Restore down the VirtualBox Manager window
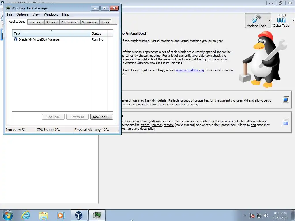This screenshot has width=295, height=221. coord(280,3)
